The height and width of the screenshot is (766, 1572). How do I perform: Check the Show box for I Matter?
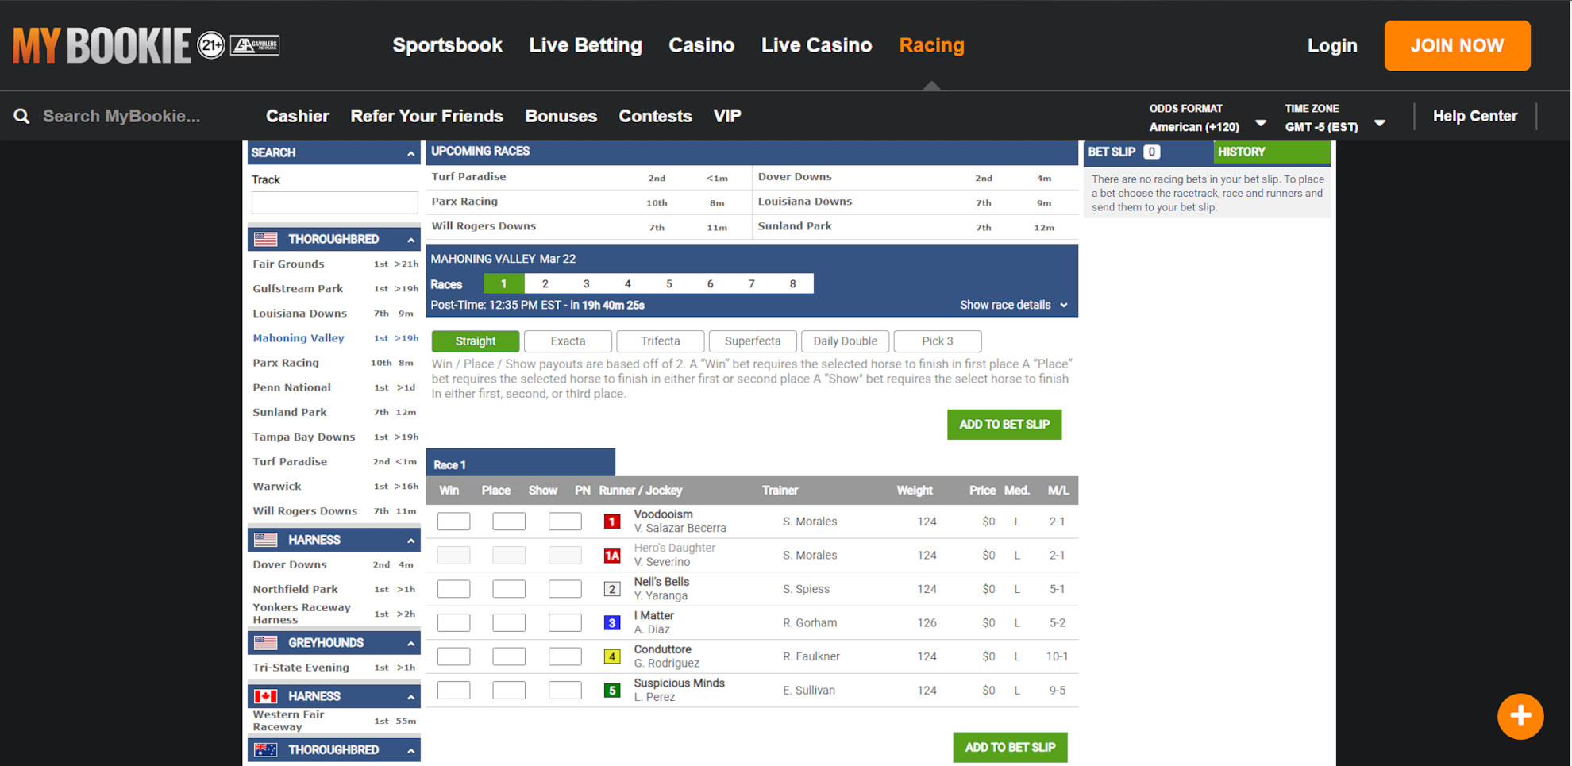[565, 623]
